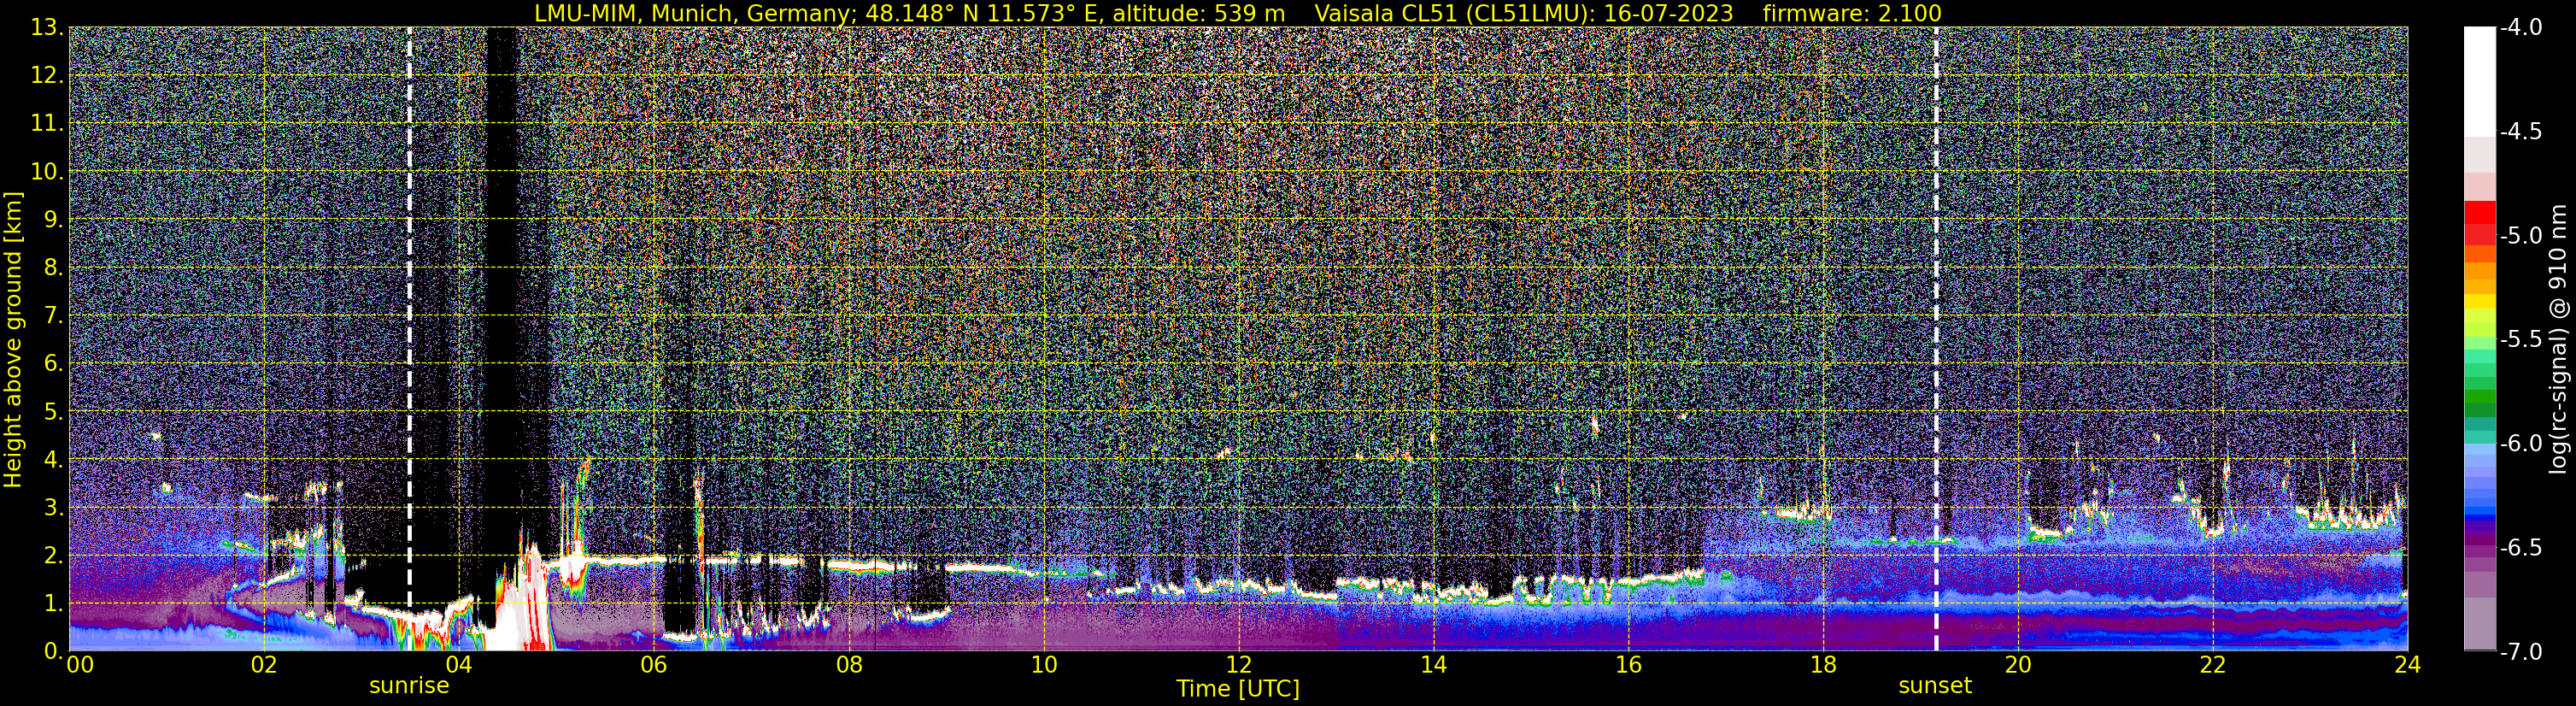Click the '20' time axis tick label

[2018, 666]
